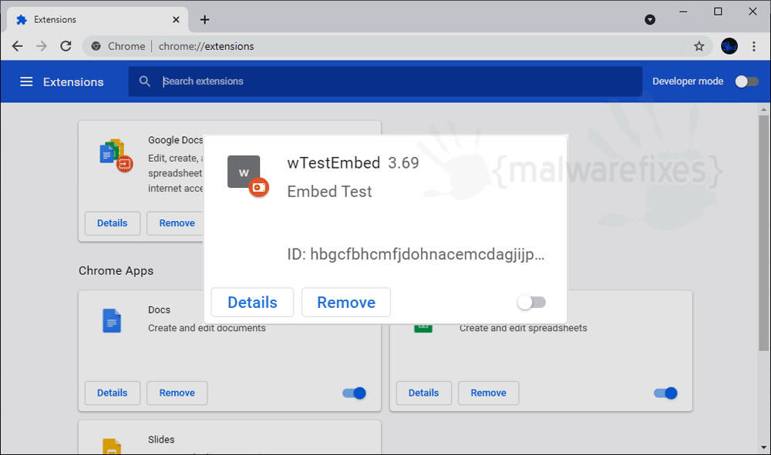Image resolution: width=771 pixels, height=455 pixels.
Task: Open Details for the Sheets app
Action: (423, 393)
